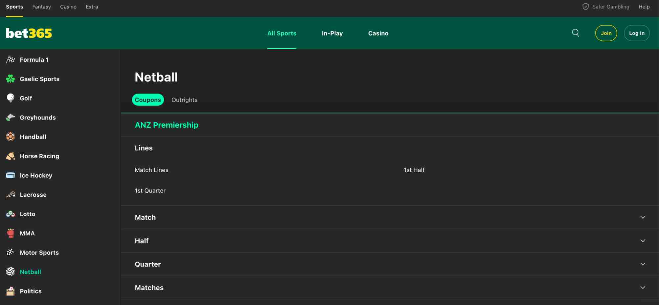Open Casino in the top bar
Viewport: 659px width, 305px height.
tap(68, 7)
